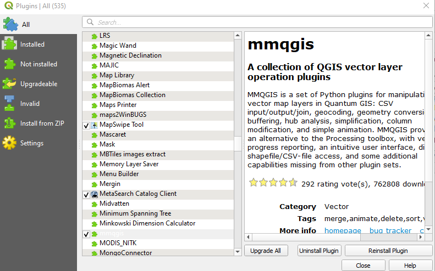Open Help for the plugin manager
This screenshot has height=271, width=435.
click(x=410, y=266)
